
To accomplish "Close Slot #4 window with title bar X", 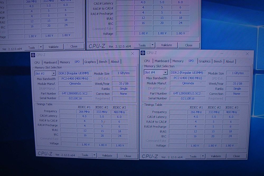I will point(247,54).
